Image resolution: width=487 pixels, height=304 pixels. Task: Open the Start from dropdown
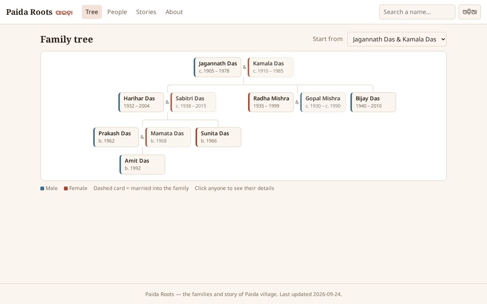click(397, 39)
